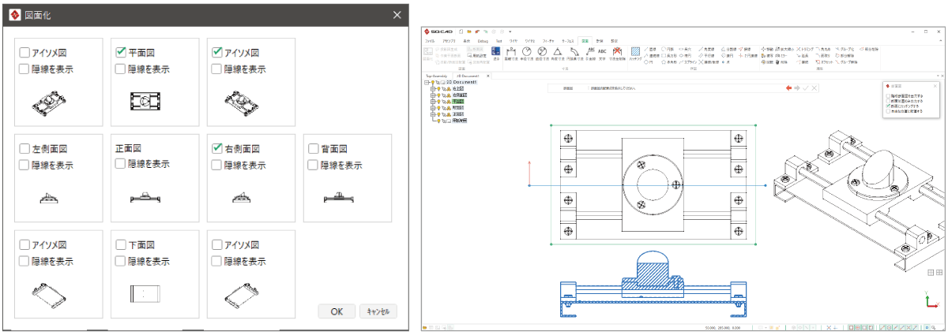948x335 pixels.
Task: Toggle the lightbulb visibility of 2D Document1
Action: click(x=434, y=81)
